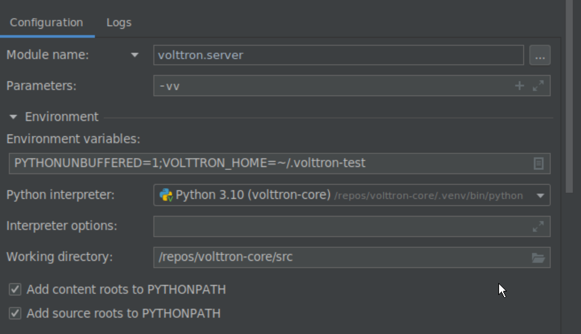Expand the Parameters field with the diagonal arrows icon
581x334 pixels.
tap(538, 85)
